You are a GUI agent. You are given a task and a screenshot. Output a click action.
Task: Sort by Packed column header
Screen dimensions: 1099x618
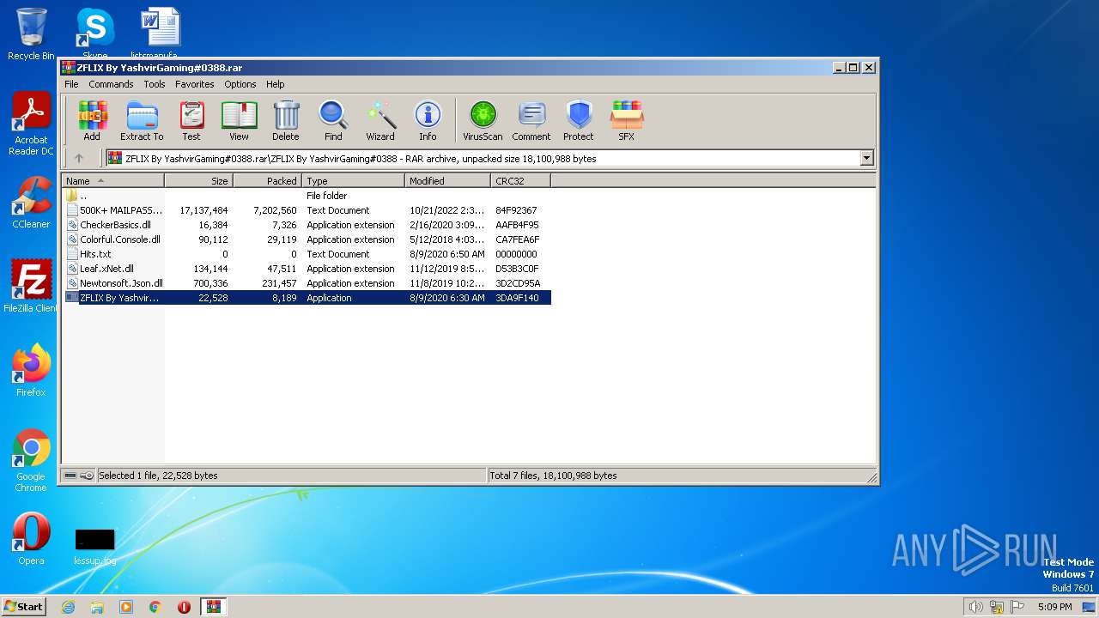267,181
